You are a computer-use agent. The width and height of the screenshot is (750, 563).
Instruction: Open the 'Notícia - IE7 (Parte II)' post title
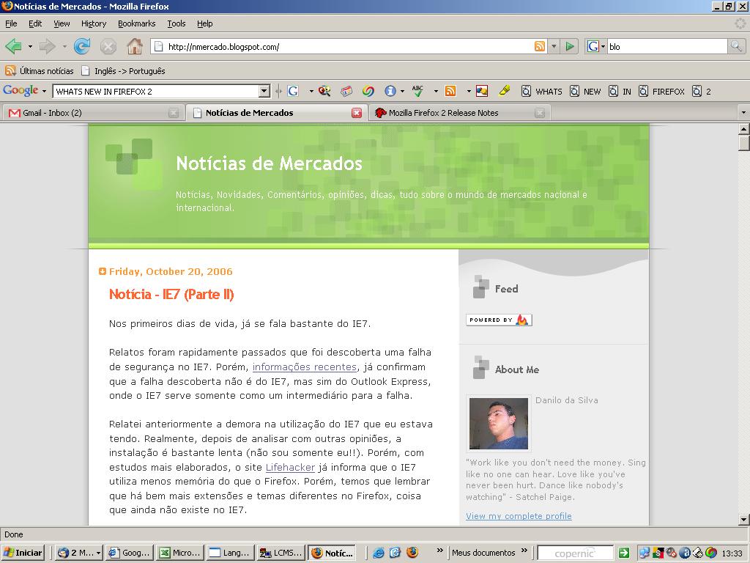(x=171, y=294)
